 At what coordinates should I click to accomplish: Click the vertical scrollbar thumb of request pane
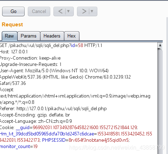click(160, 101)
